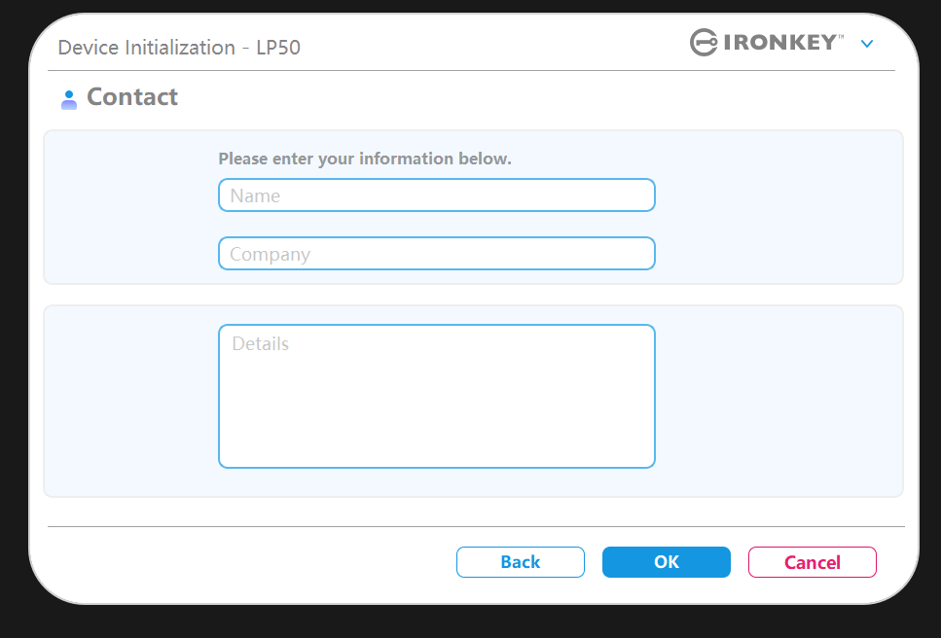
Task: Place cursor in the Details text area
Action: [x=436, y=396]
